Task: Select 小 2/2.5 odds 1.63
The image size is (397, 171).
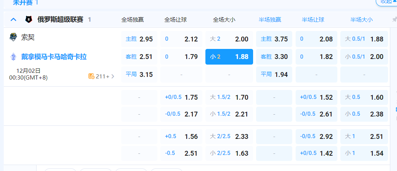Action: point(229,153)
